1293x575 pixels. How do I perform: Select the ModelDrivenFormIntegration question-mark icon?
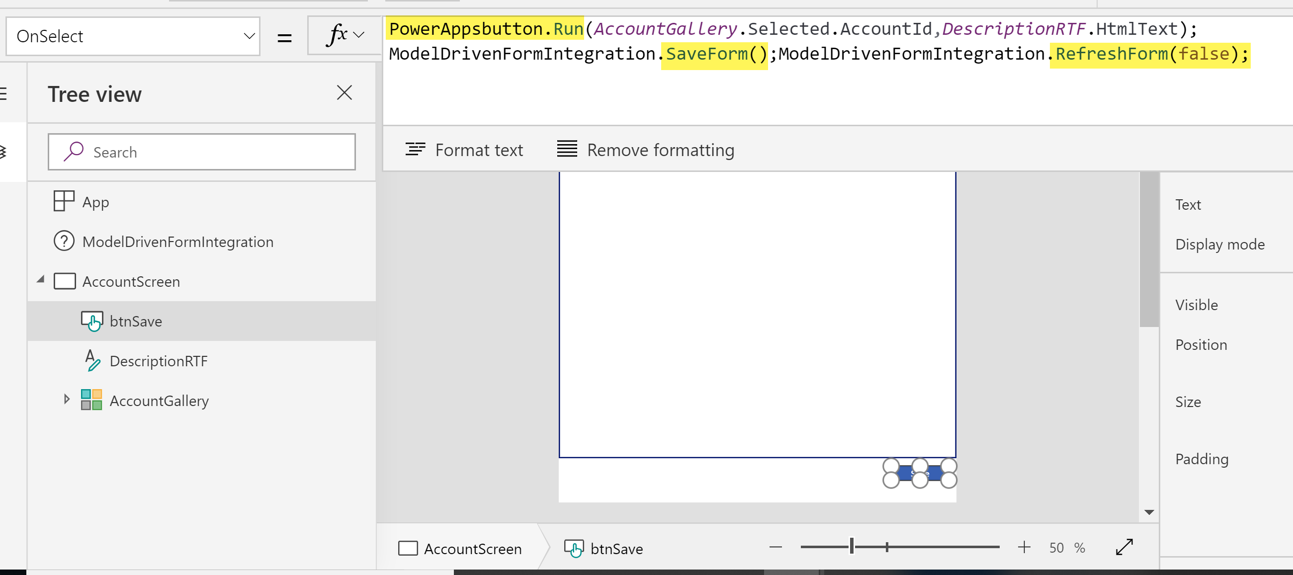pyautogui.click(x=64, y=242)
